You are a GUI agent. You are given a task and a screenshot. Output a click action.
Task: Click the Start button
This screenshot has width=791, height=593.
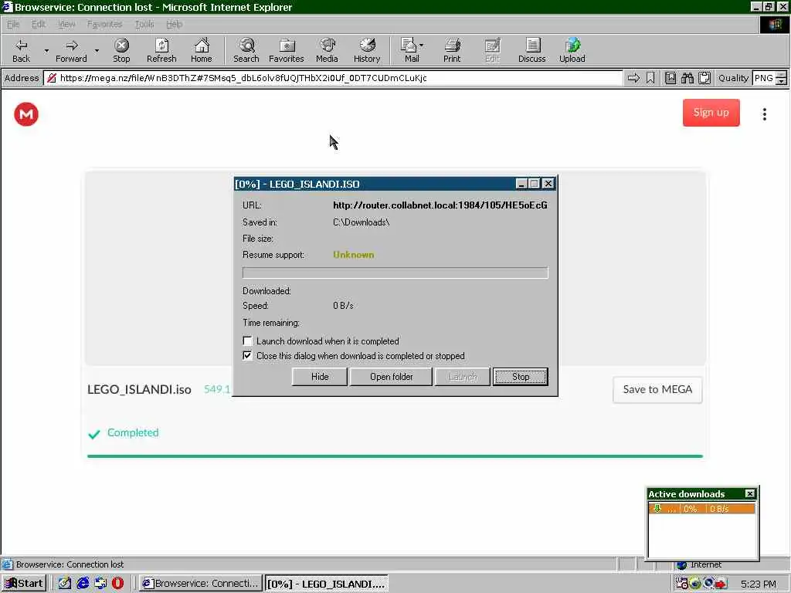pyautogui.click(x=24, y=584)
